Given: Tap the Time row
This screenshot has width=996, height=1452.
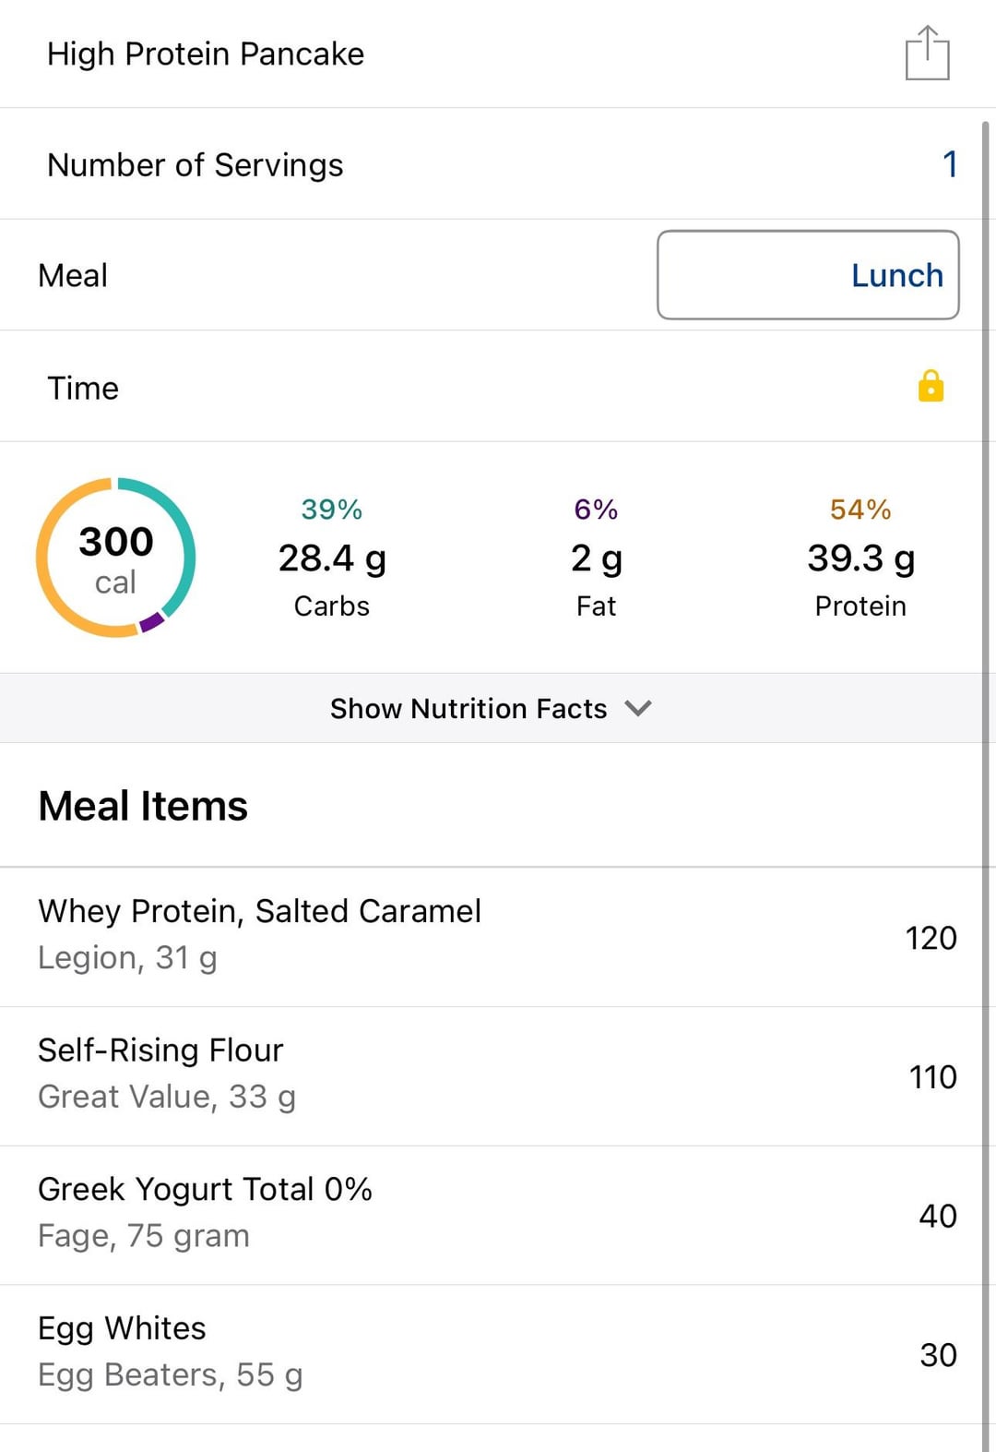Looking at the screenshot, I should 491,386.
